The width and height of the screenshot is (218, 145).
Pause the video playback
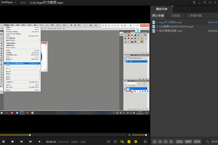[x=4, y=142]
